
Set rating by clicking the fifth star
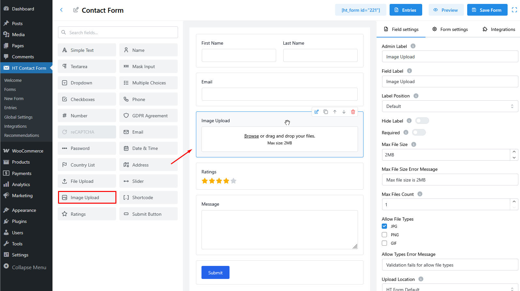(233, 181)
